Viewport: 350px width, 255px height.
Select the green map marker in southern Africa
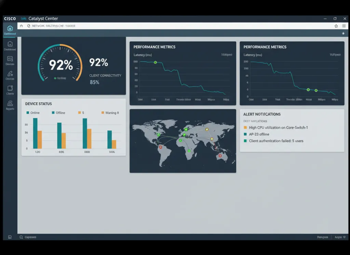pos(189,151)
